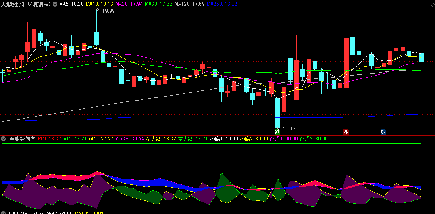Select the 多头线: 18.32 value
Image resolution: width=435 pixels, height=214 pixels.
tap(161, 139)
